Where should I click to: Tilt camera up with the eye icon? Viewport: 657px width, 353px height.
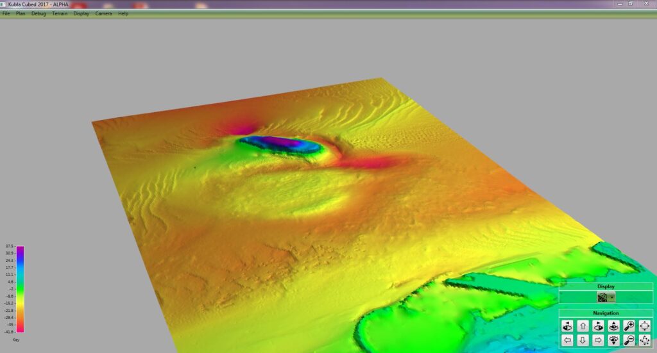coord(614,325)
